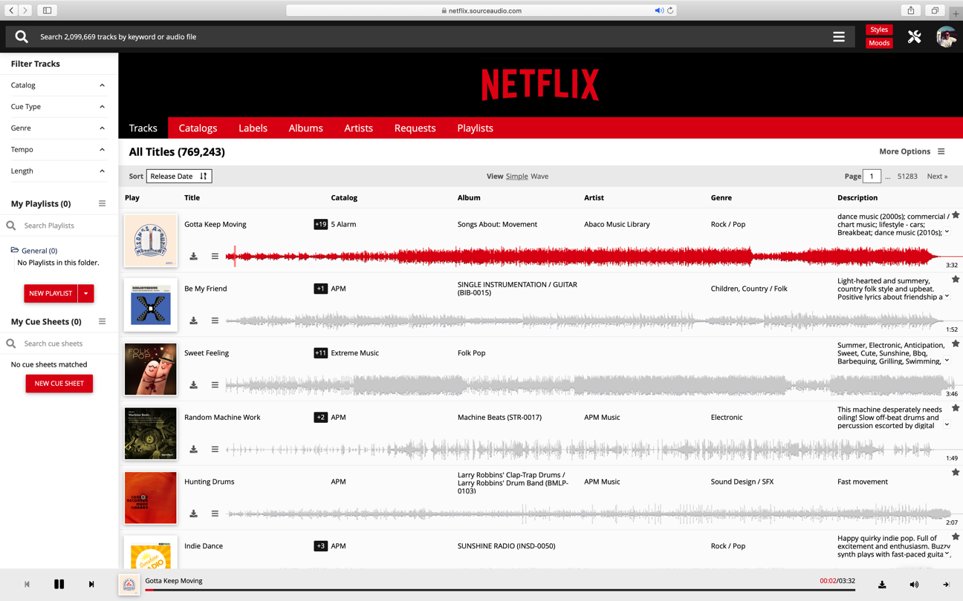The width and height of the screenshot is (963, 601).
Task: Favorite the Sweet Feeling track star
Action: point(956,344)
